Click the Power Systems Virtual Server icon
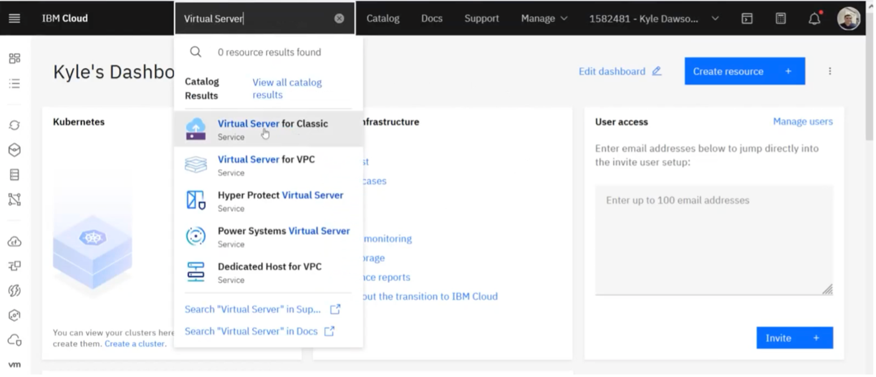876x377 pixels. [196, 236]
